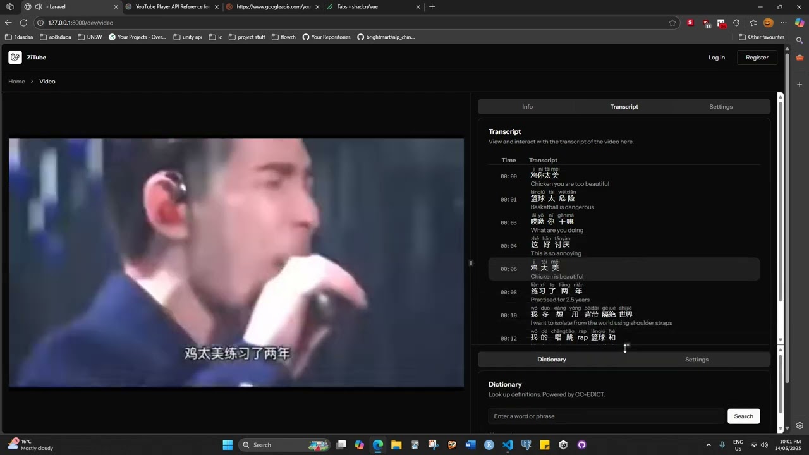Open Visual Studio Code from the taskbar

click(508, 445)
